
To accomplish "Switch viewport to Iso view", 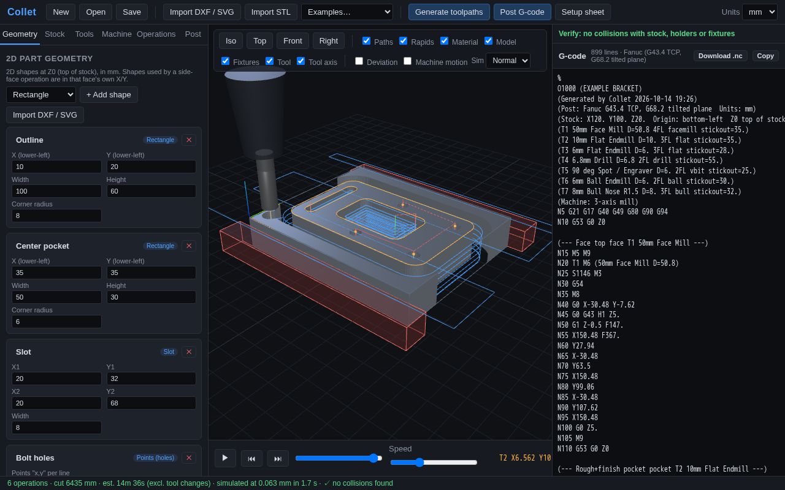I will tap(231, 41).
